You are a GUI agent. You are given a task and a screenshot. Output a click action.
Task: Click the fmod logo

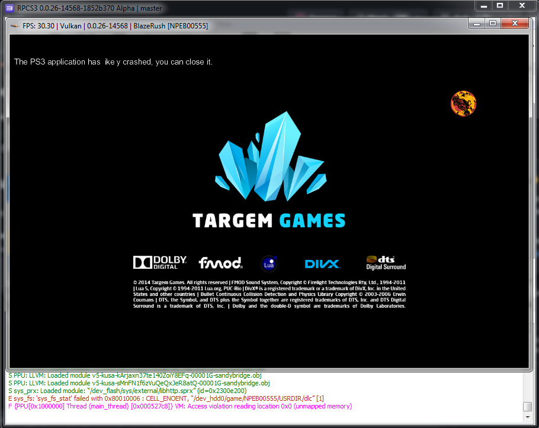221,263
